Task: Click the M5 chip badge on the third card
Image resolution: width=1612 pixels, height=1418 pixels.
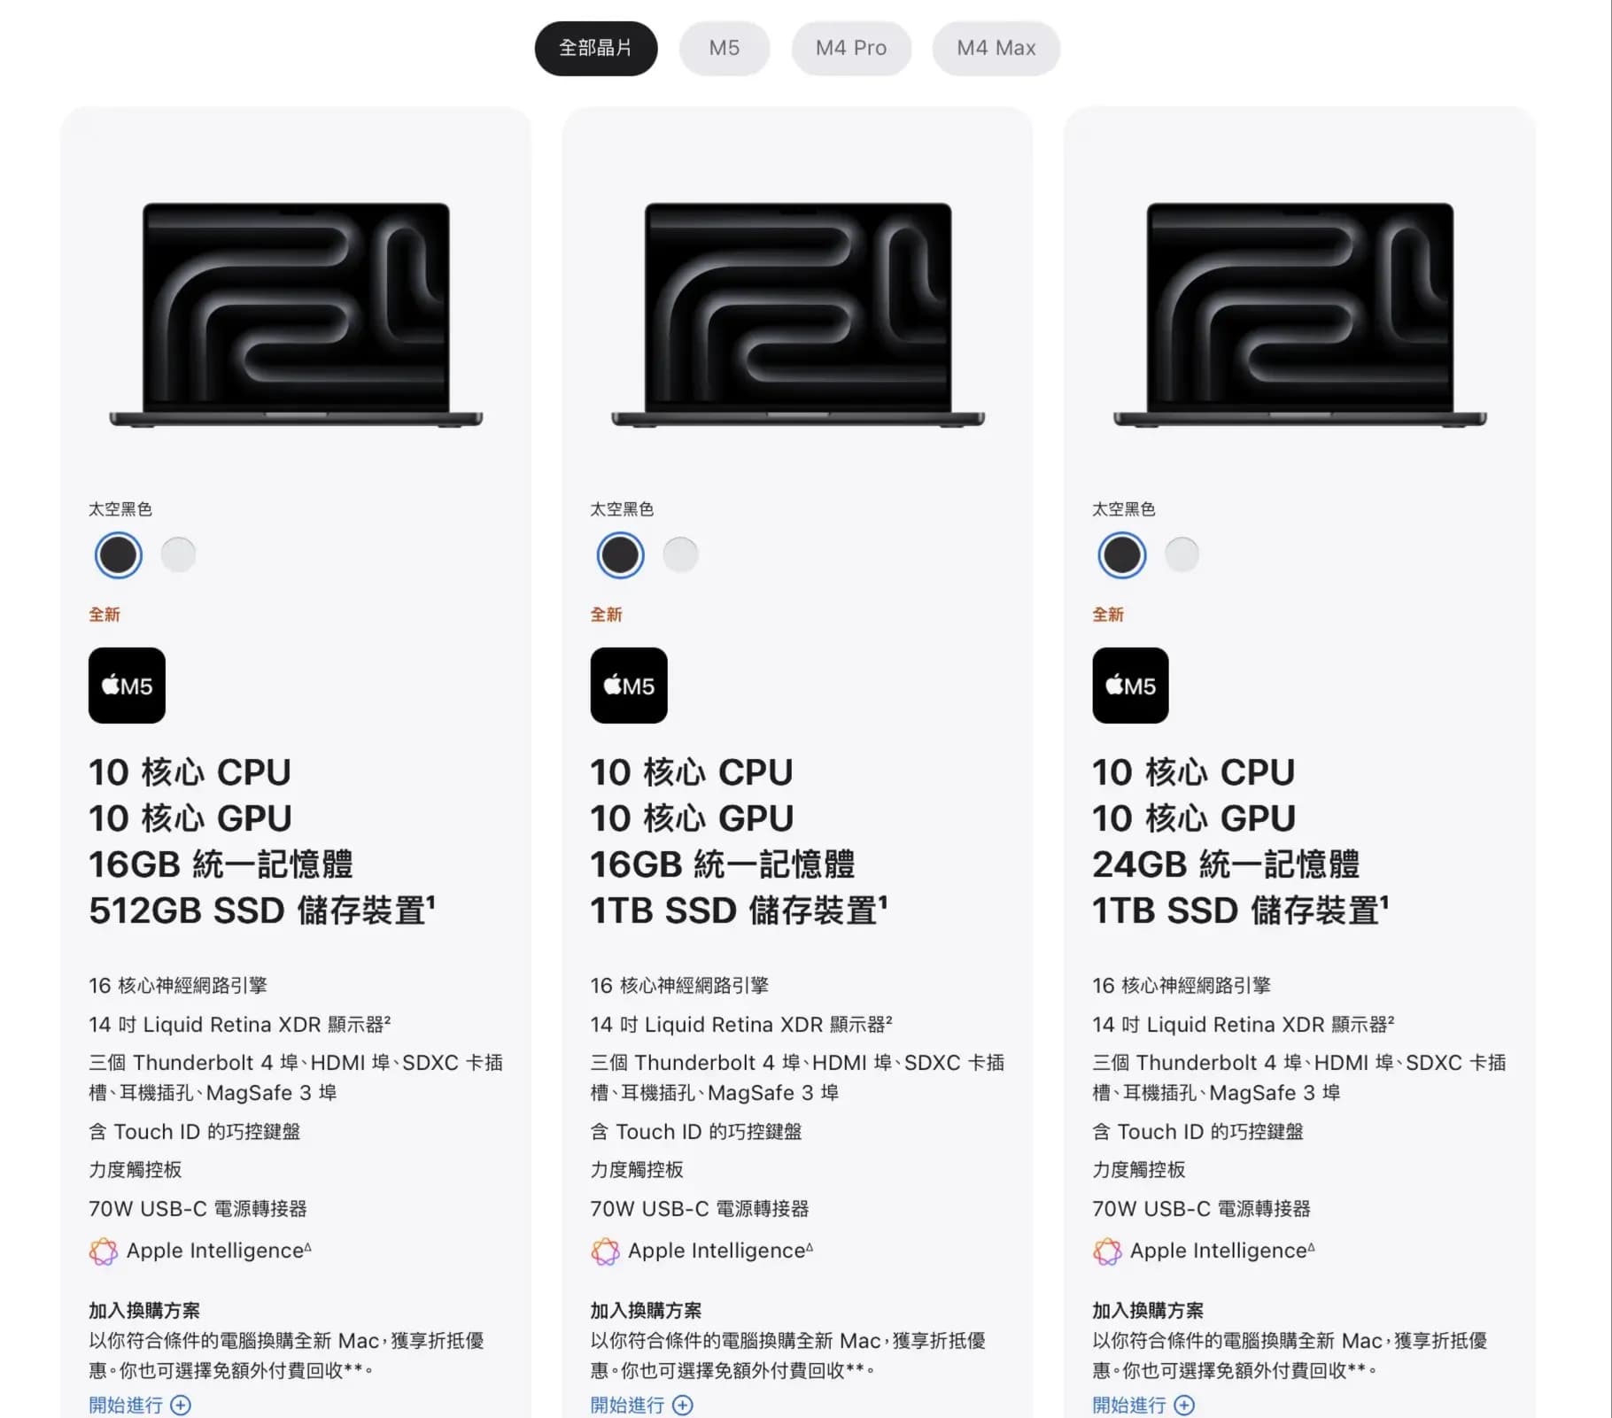Action: [1131, 686]
